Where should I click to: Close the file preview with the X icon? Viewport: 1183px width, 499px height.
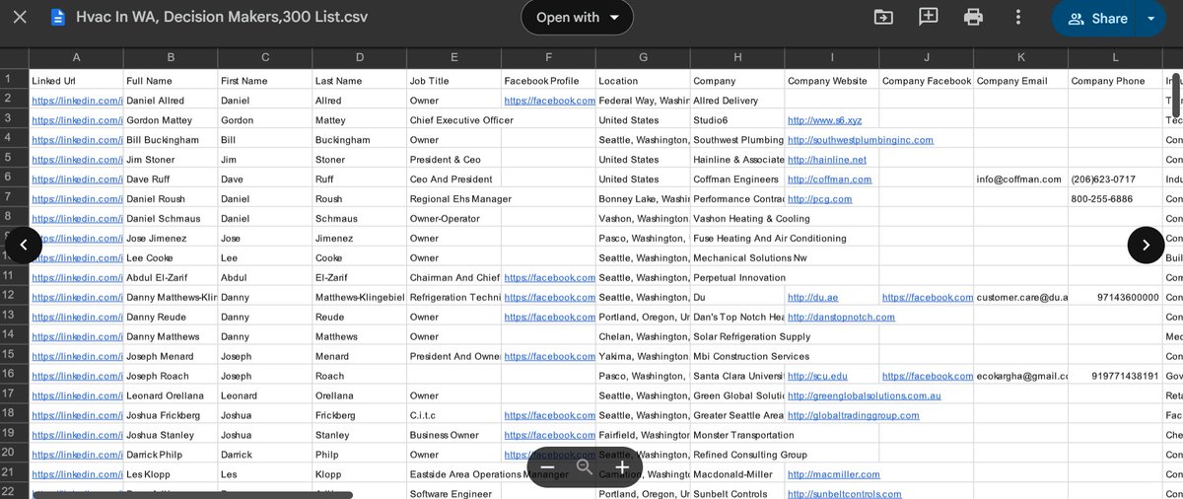20,18
